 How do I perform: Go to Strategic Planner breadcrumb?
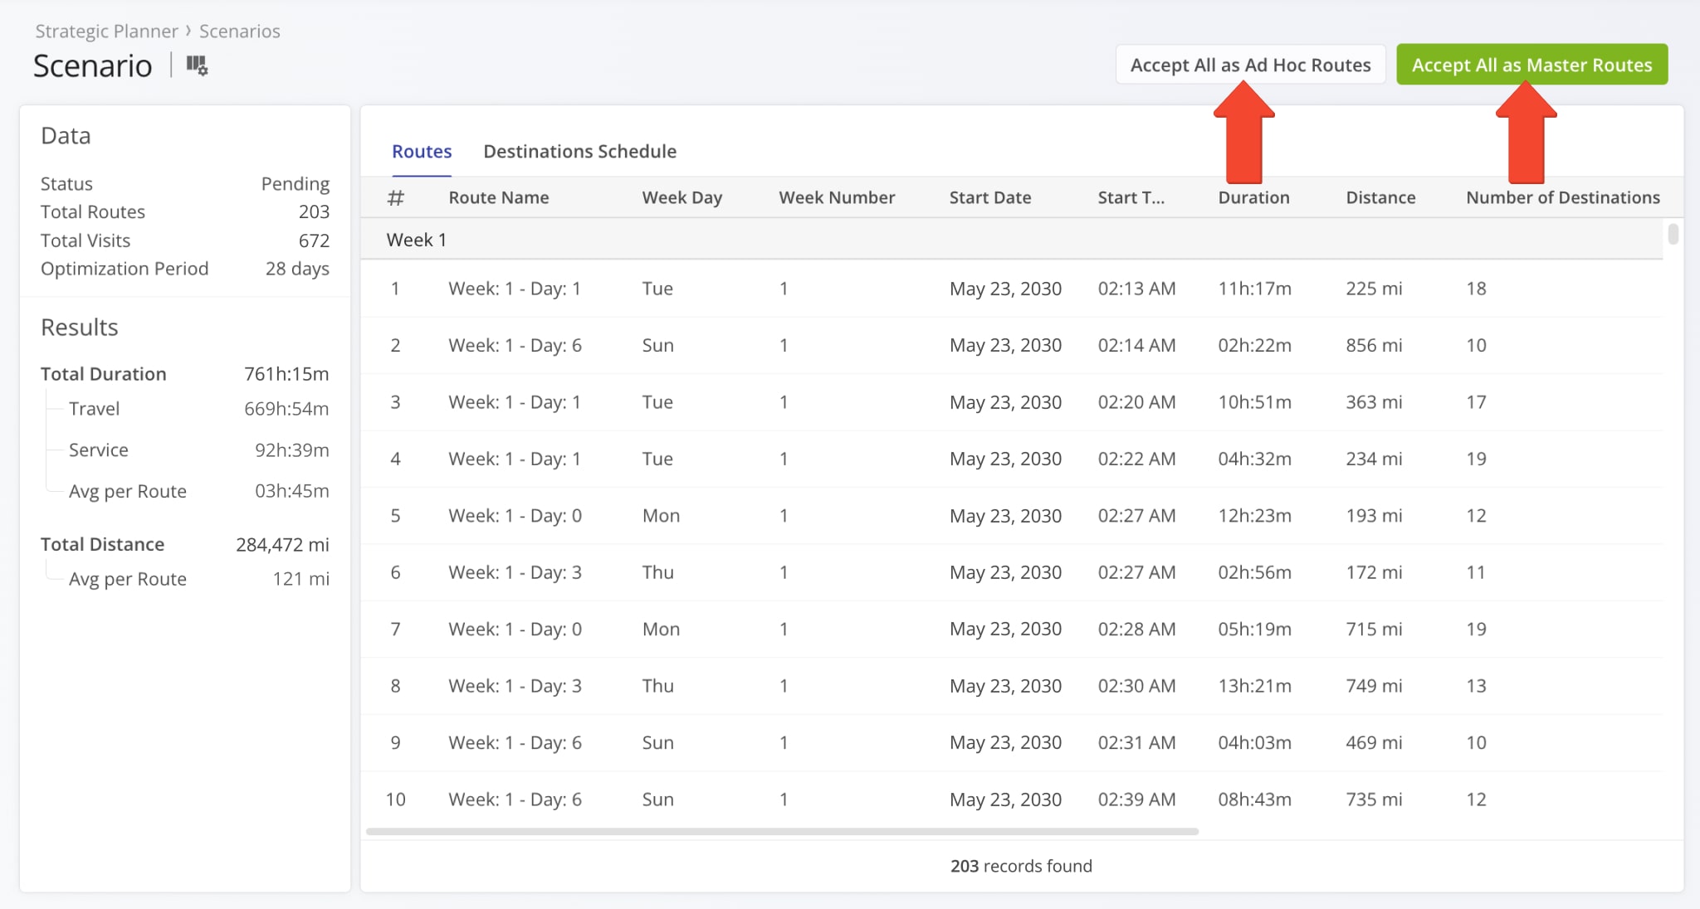tap(106, 32)
